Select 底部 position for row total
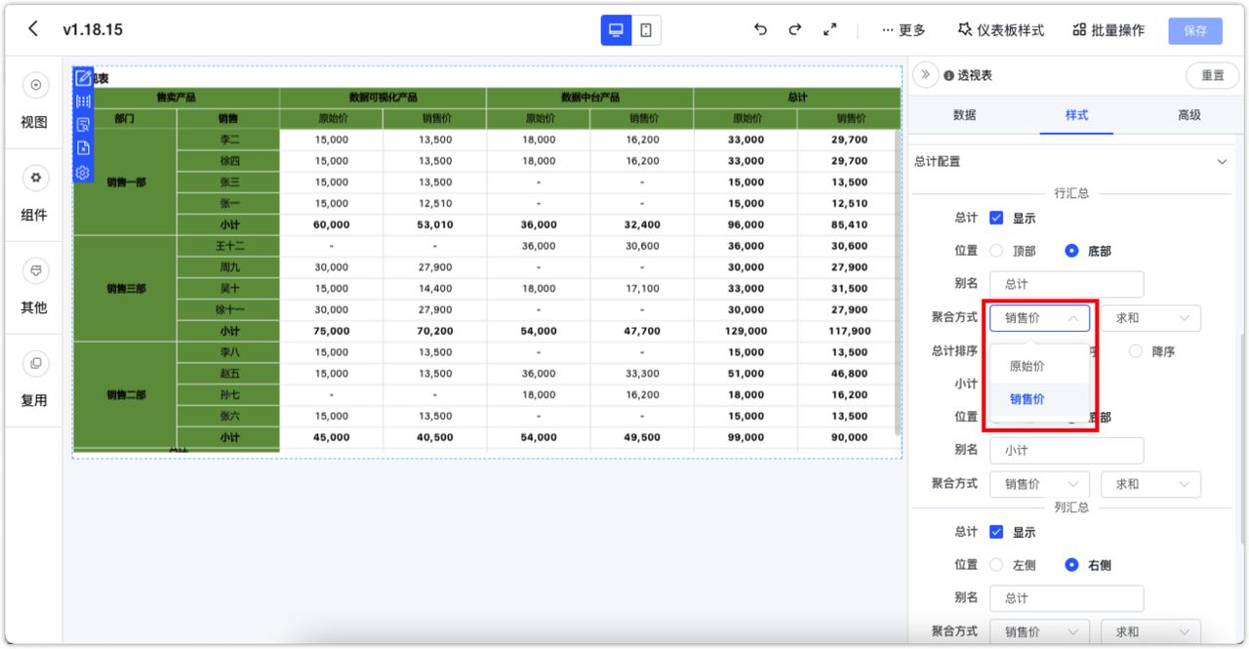The image size is (1249, 649). (x=1071, y=251)
